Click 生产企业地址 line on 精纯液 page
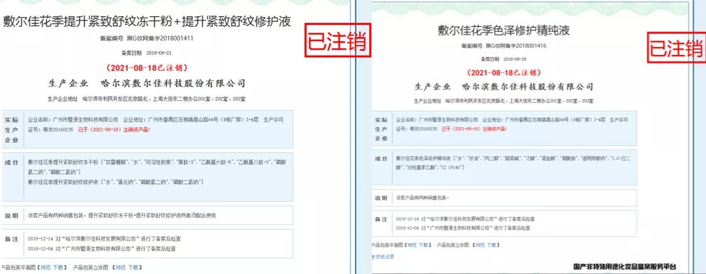706x274 pixels. click(x=504, y=101)
